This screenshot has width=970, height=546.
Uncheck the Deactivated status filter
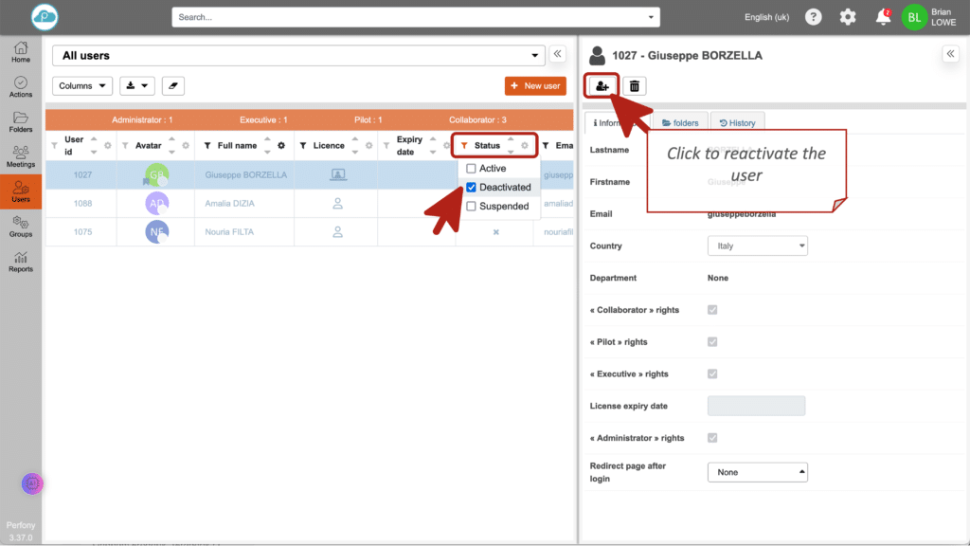tap(472, 188)
